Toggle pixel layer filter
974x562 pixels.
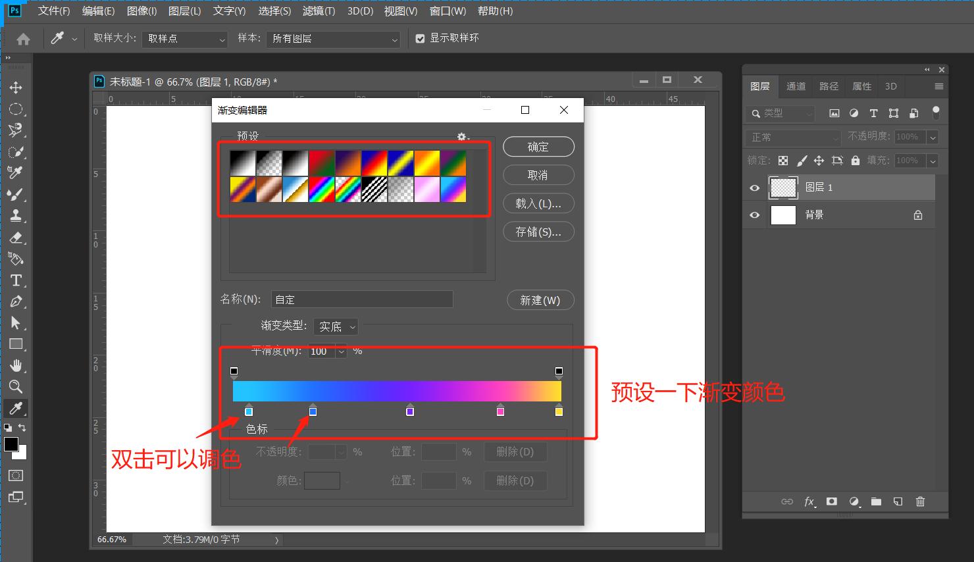click(834, 113)
